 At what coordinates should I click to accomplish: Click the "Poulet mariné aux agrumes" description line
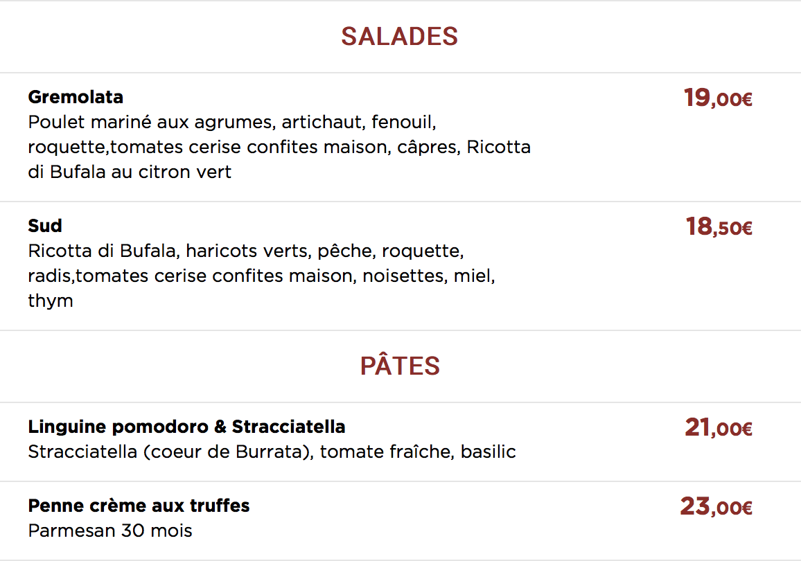tap(231, 123)
